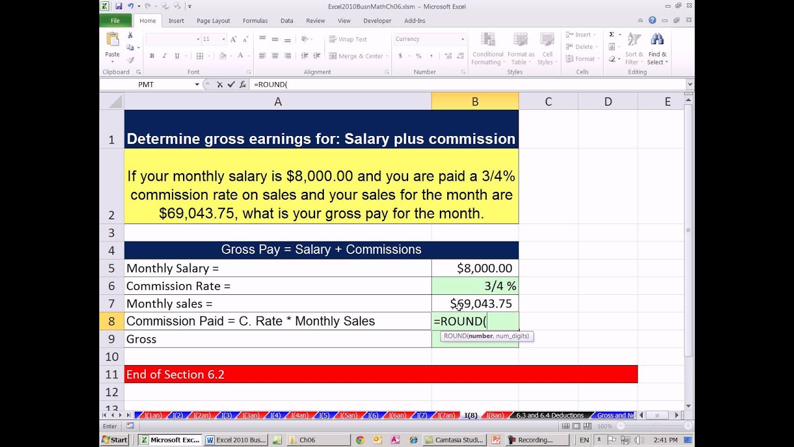794x447 pixels.
Task: Toggle Bold formatting
Action: [151, 56]
